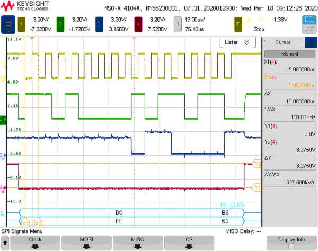Viewport: 318px width, 251px height.
Task: Click the Manual cursor mode button
Action: 289,53
